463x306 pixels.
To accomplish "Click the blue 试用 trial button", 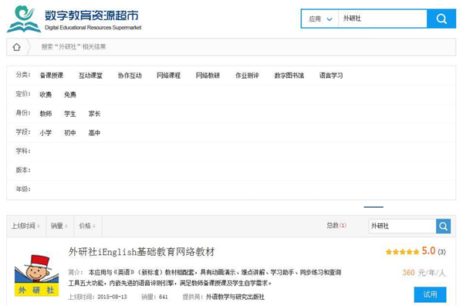I will click(430, 294).
